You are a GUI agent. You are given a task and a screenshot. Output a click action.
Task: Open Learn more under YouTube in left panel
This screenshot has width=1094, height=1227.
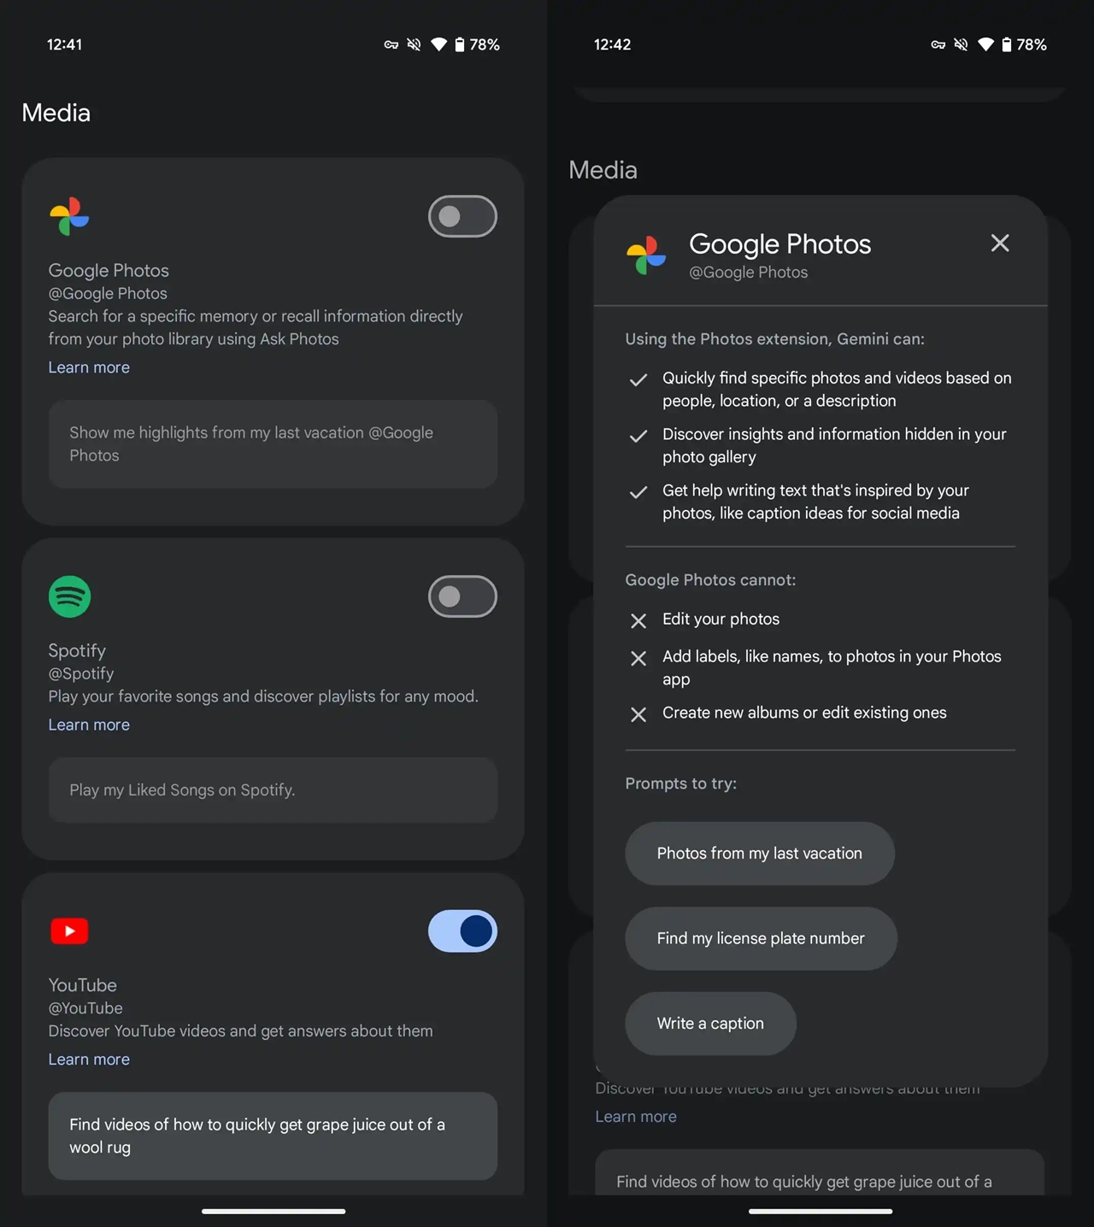coord(89,1060)
